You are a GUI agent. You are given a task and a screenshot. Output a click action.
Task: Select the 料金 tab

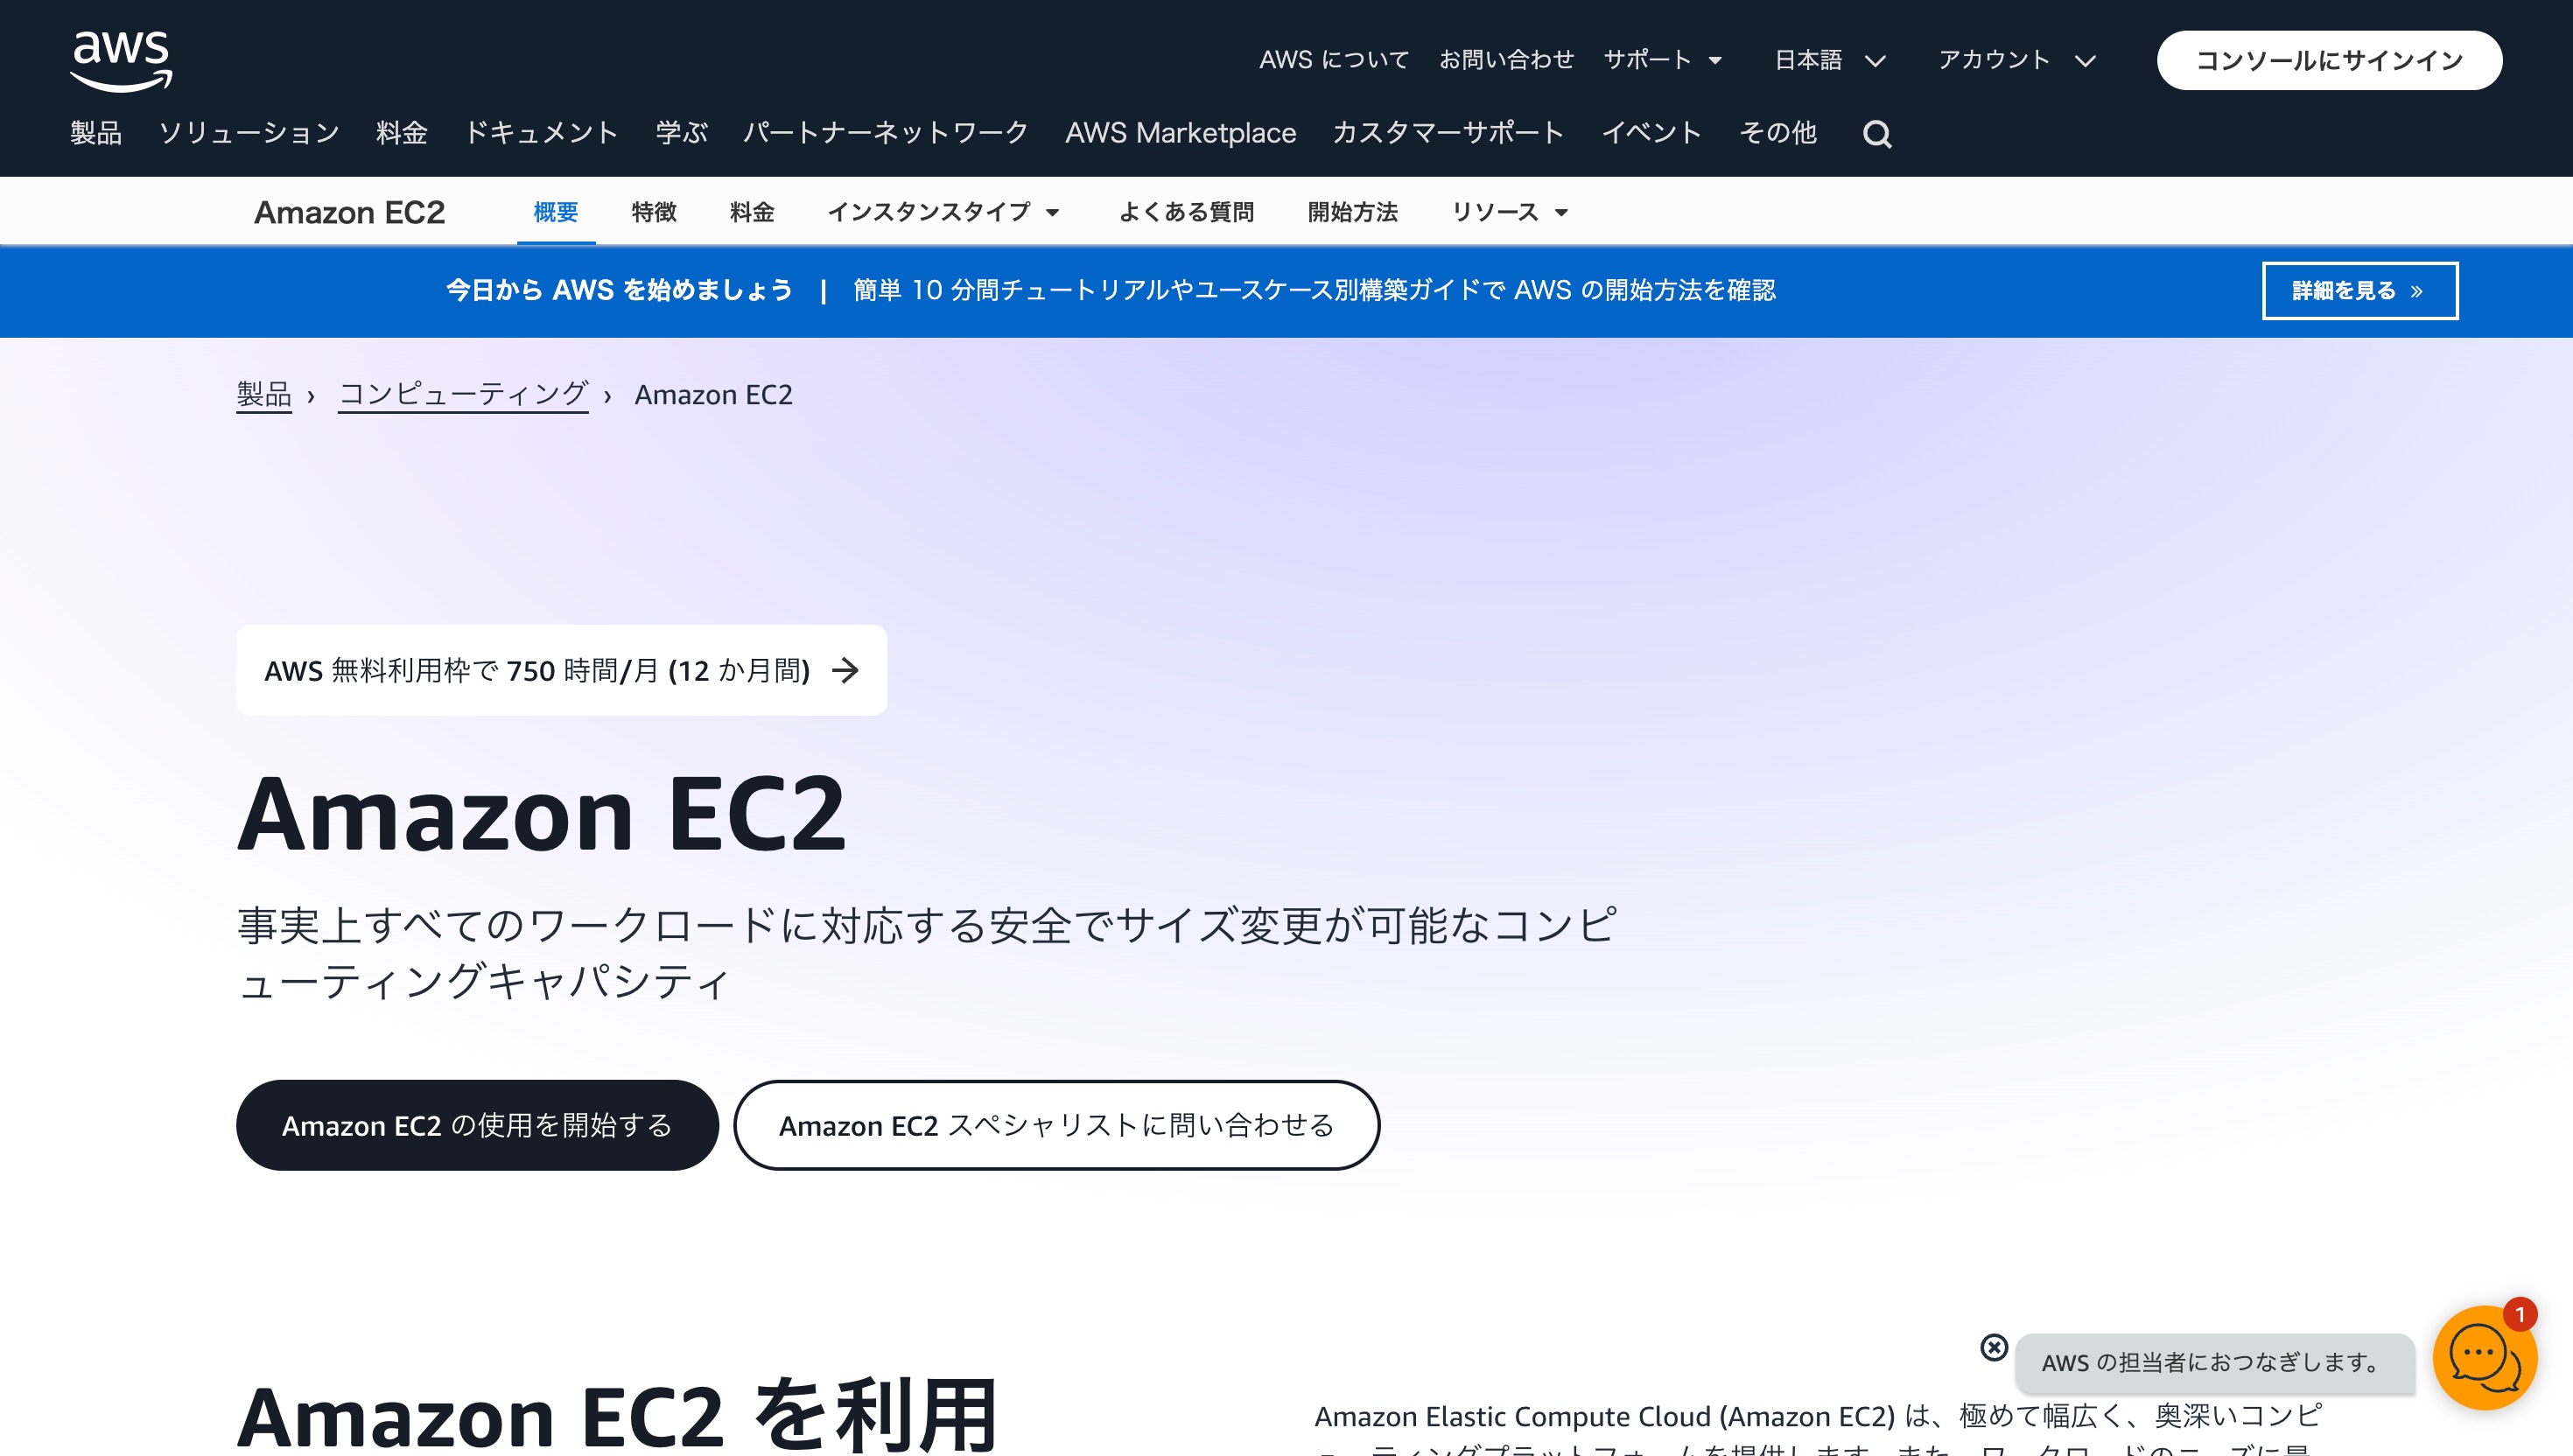[749, 212]
